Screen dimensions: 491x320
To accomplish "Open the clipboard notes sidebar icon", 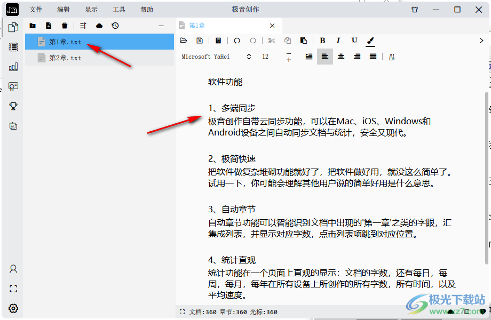I will (x=13, y=126).
